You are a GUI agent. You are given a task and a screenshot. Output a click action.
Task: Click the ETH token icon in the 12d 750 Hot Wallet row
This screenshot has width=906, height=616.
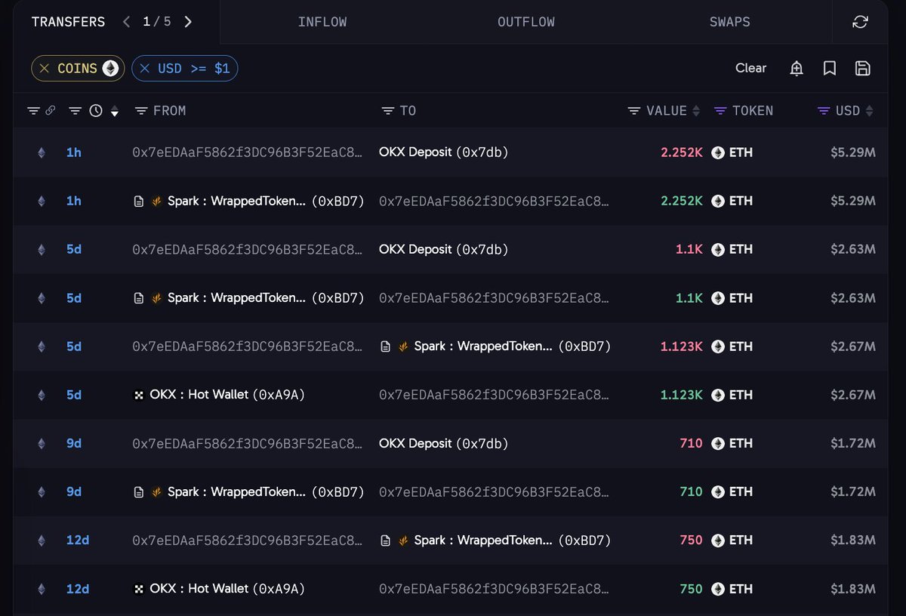718,589
